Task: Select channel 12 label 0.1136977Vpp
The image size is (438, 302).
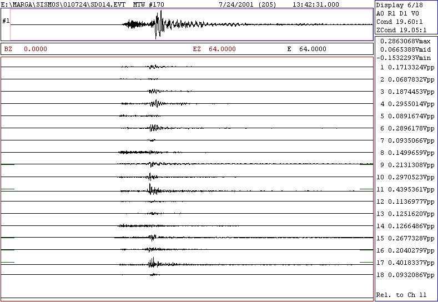Action: tap(405, 202)
